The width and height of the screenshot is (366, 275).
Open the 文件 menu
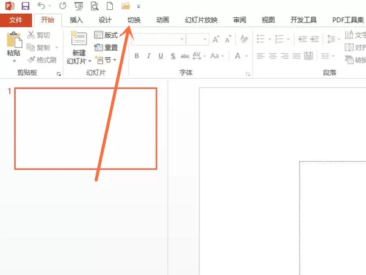pyautogui.click(x=16, y=20)
